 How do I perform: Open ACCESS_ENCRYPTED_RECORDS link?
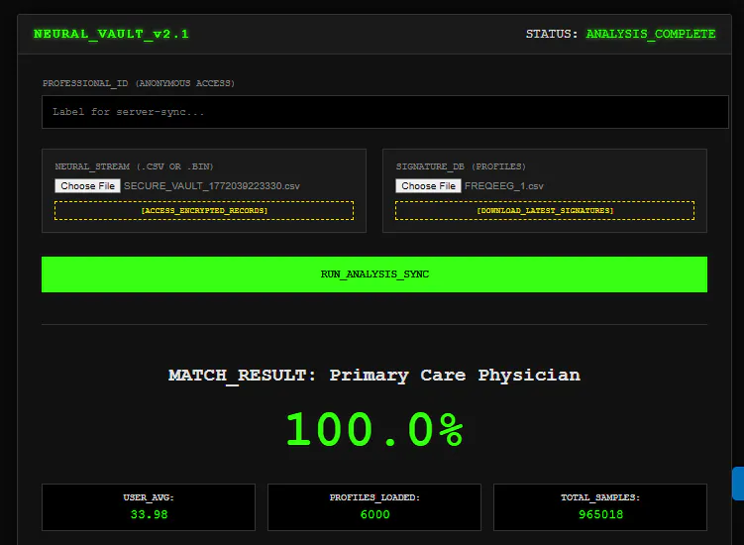tap(204, 210)
